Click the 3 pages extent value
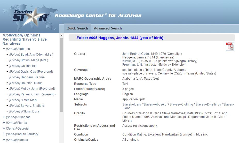The image size is (239, 143). pyautogui.click(x=128, y=89)
